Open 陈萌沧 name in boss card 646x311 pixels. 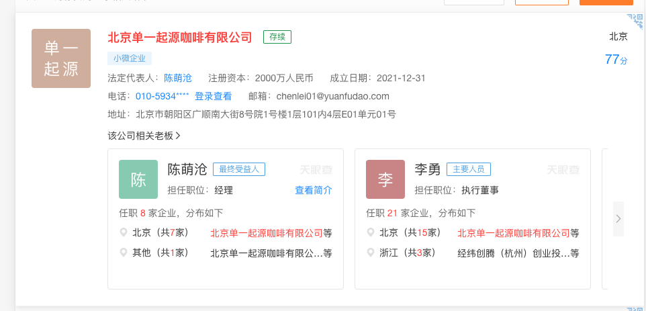coord(187,169)
